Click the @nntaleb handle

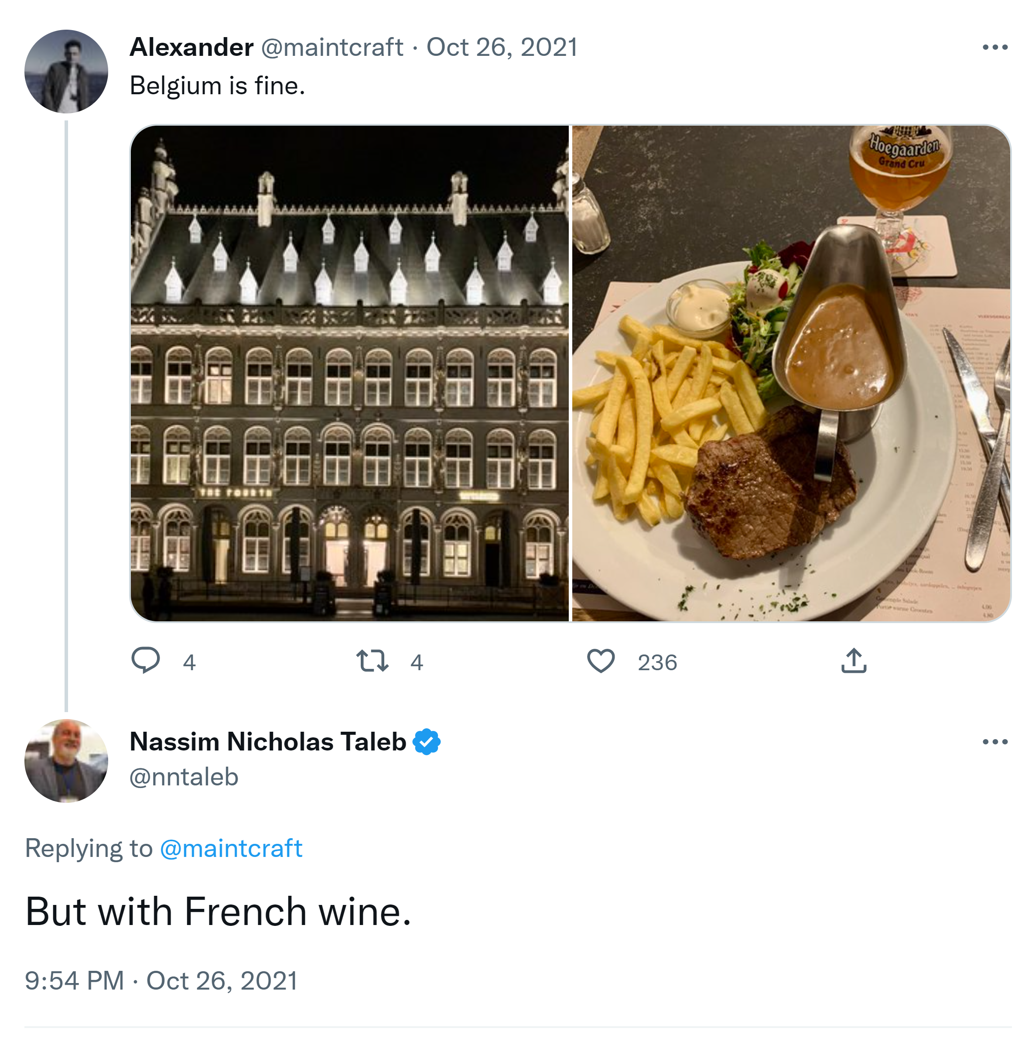184,777
